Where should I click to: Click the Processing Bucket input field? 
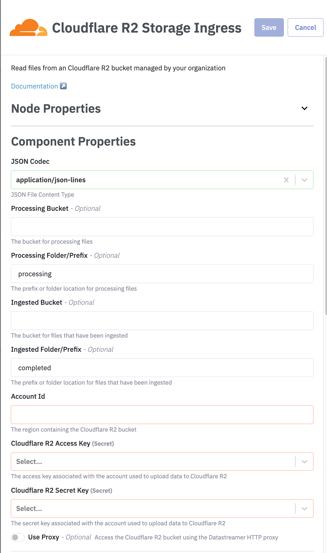tap(162, 227)
